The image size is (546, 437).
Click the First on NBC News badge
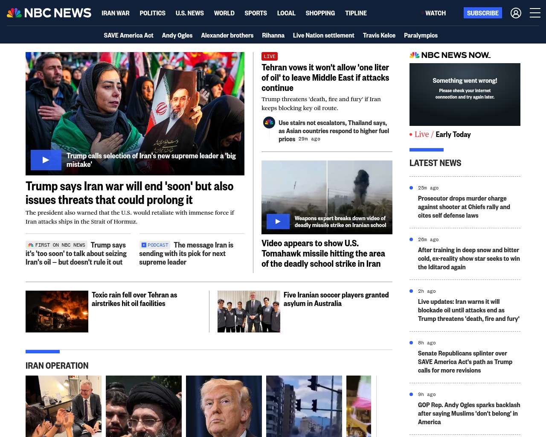tap(56, 245)
